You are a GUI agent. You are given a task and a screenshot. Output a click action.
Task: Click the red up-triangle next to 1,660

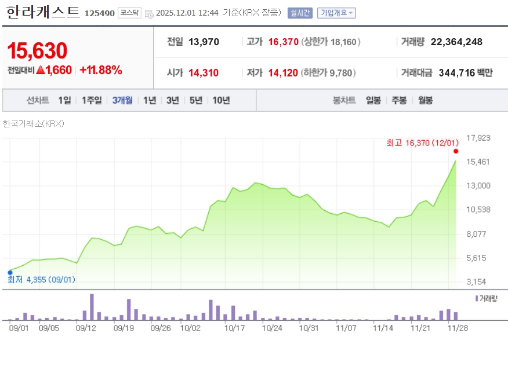pyautogui.click(x=41, y=71)
